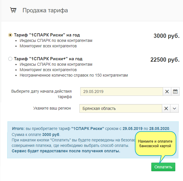Click the "Неограниченное количество справок" bullet text
This screenshot has height=181, width=183.
click(x=74, y=75)
